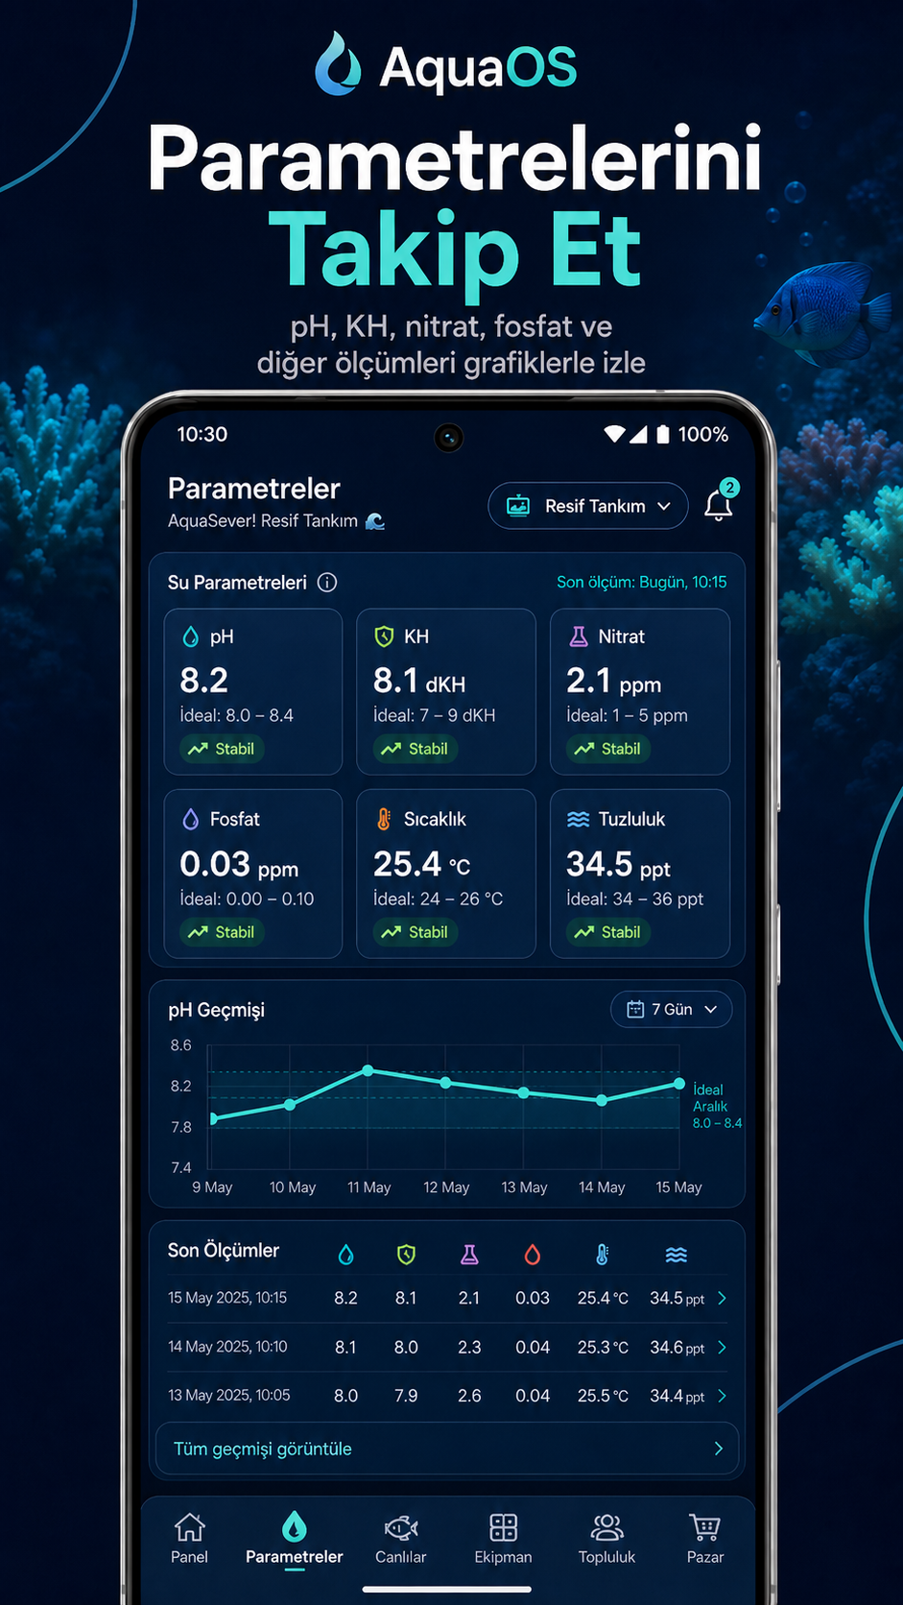Click the Stabil trend badge on pH card
The image size is (903, 1605).
click(x=222, y=749)
